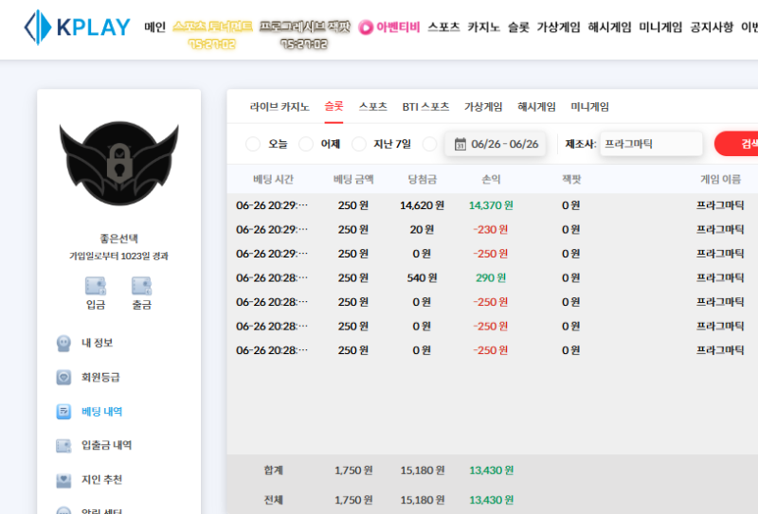Image resolution: width=758 pixels, height=514 pixels.
Task: Click the 14,620 원 winnings cell
Action: 422,205
